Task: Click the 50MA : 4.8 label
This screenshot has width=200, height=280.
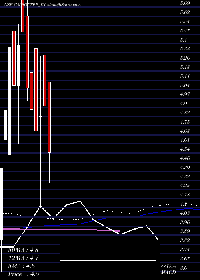Action: (23, 250)
